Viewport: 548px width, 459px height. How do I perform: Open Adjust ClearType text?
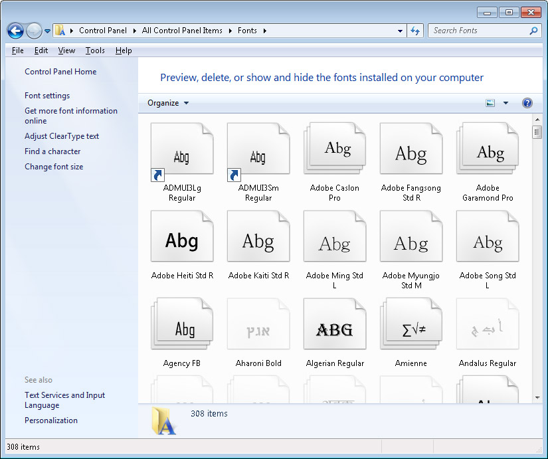(62, 136)
